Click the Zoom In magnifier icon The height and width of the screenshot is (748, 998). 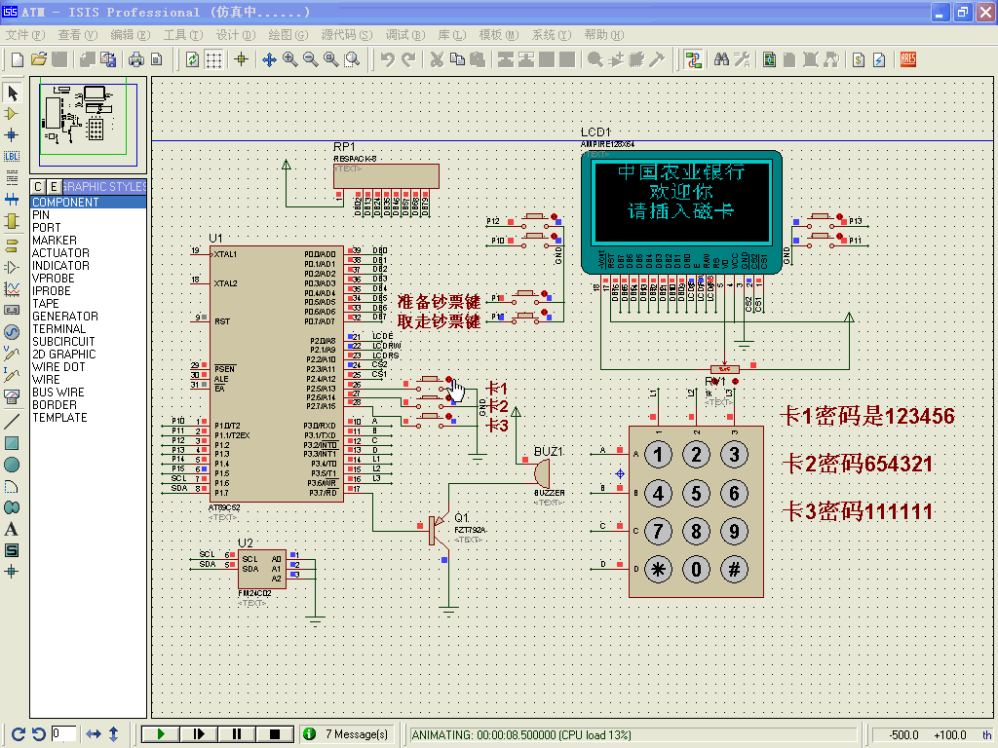click(290, 59)
